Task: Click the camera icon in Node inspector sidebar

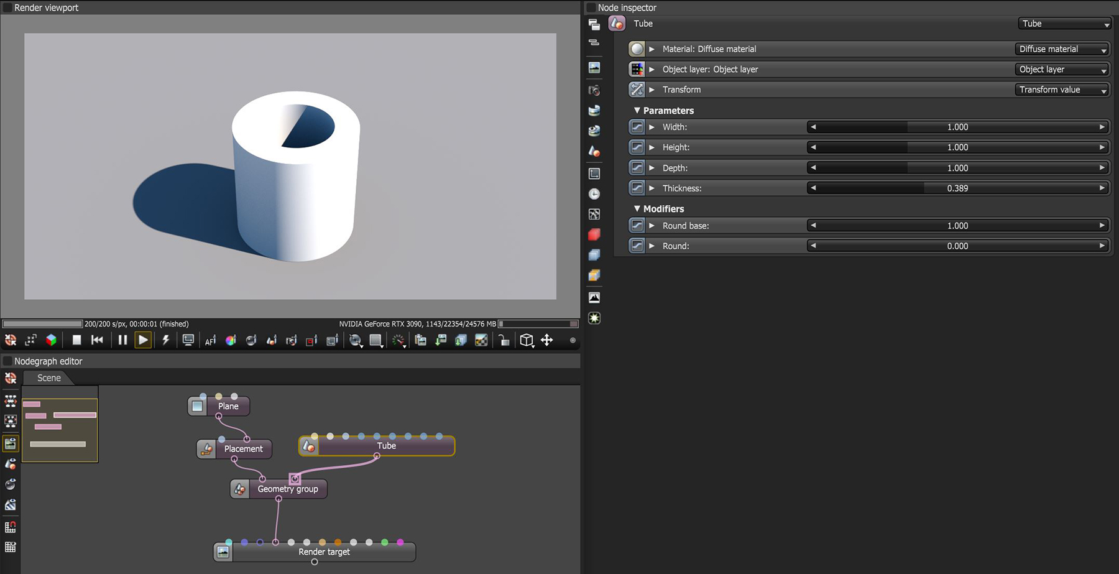Action: pos(594,90)
